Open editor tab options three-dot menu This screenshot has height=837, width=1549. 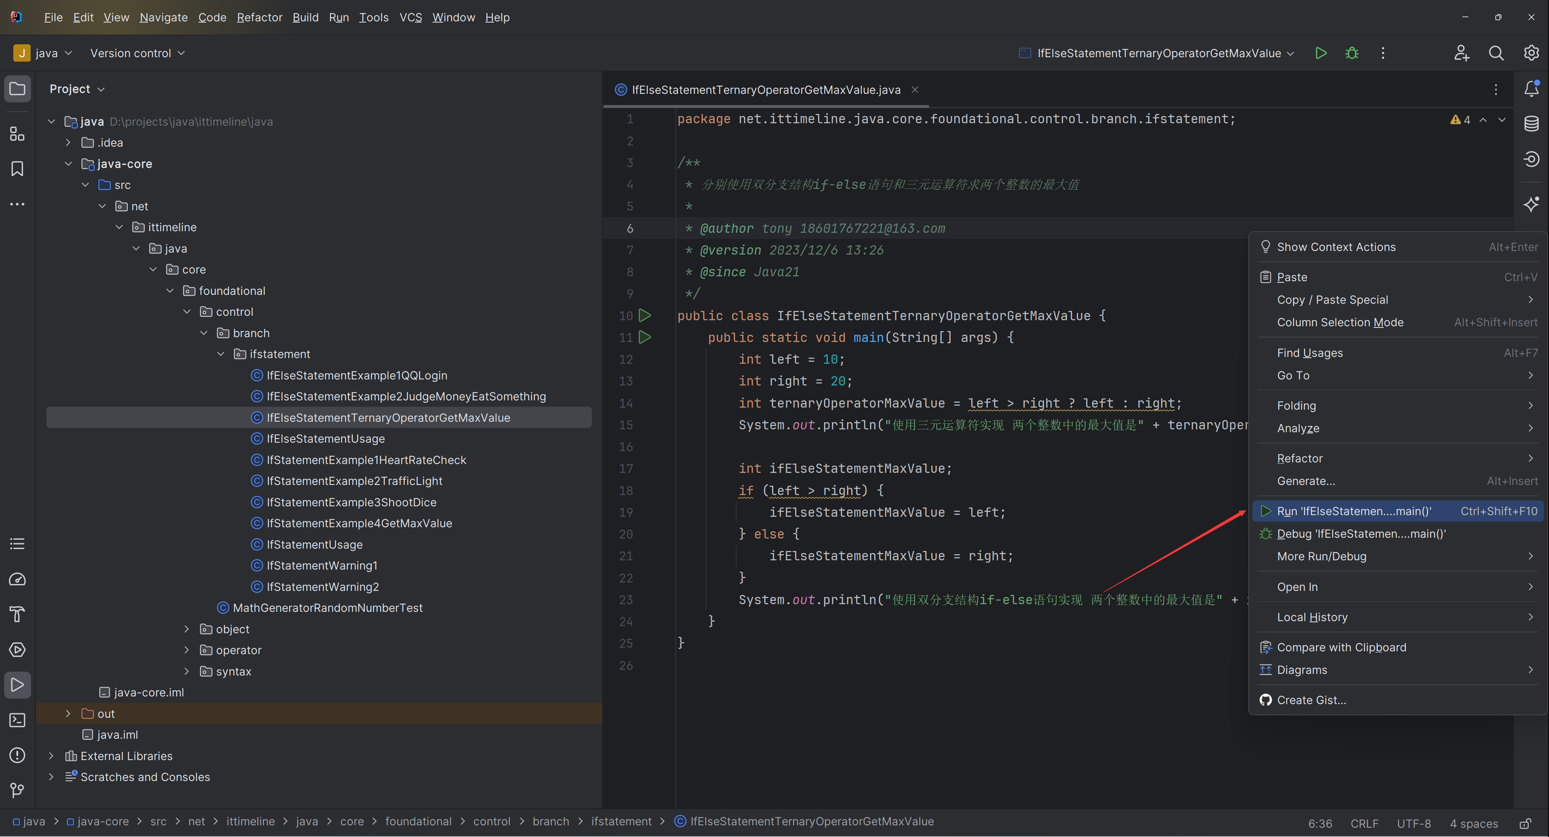[x=1496, y=89]
